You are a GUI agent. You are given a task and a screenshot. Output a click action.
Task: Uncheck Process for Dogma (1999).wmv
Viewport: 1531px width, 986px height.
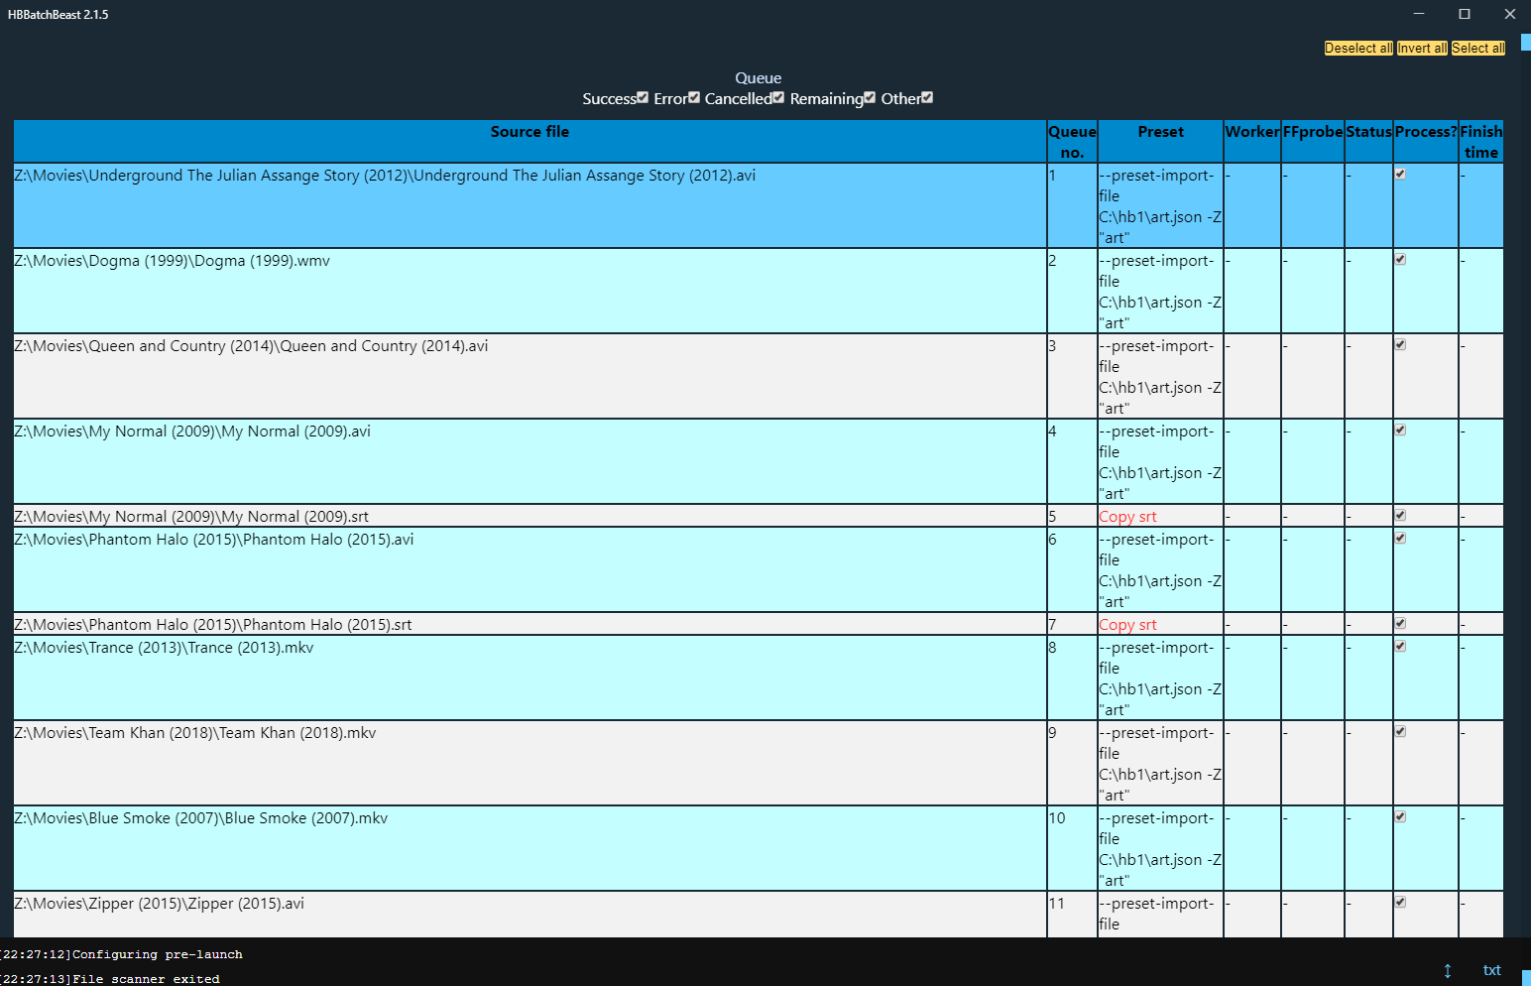(x=1400, y=259)
